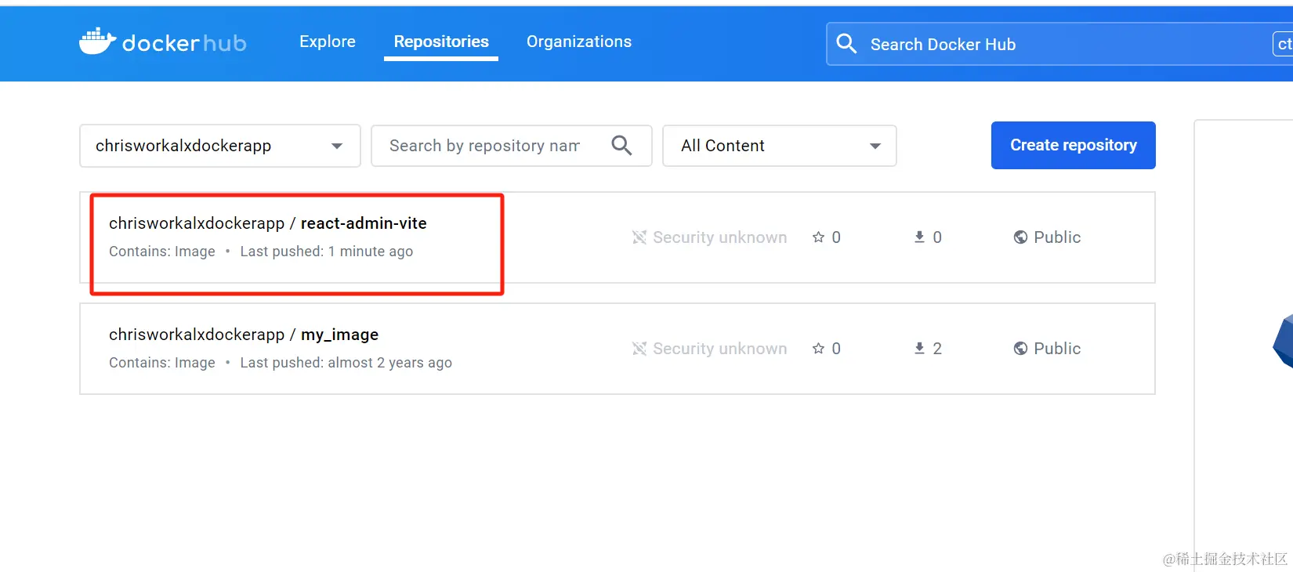
Task: Click the globe icon in my_image row
Action: 1020,348
